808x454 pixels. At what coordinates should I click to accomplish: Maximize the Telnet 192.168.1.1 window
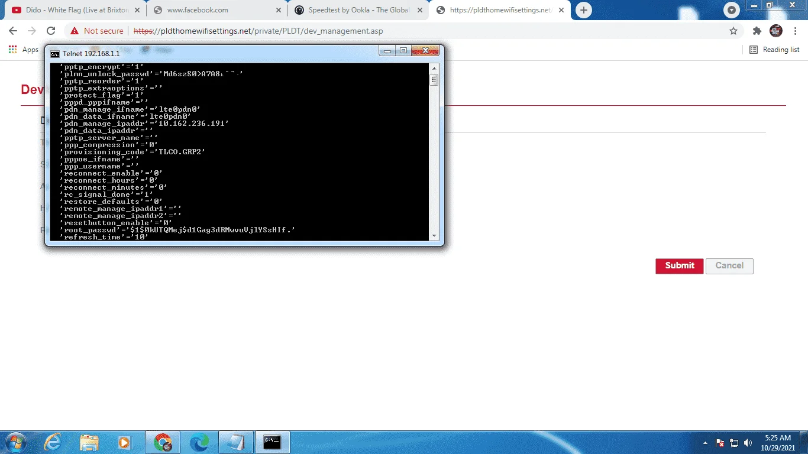pyautogui.click(x=403, y=51)
